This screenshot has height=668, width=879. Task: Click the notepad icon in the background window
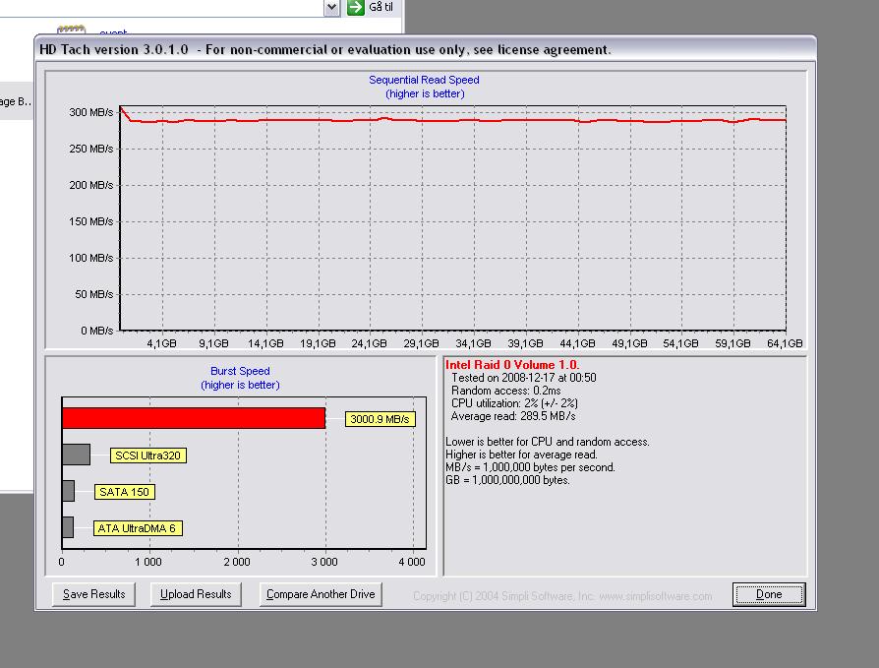(71, 30)
